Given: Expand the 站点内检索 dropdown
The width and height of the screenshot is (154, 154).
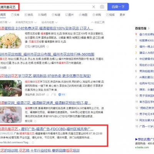Looking at the screenshot, I should [x=50, y=22].
